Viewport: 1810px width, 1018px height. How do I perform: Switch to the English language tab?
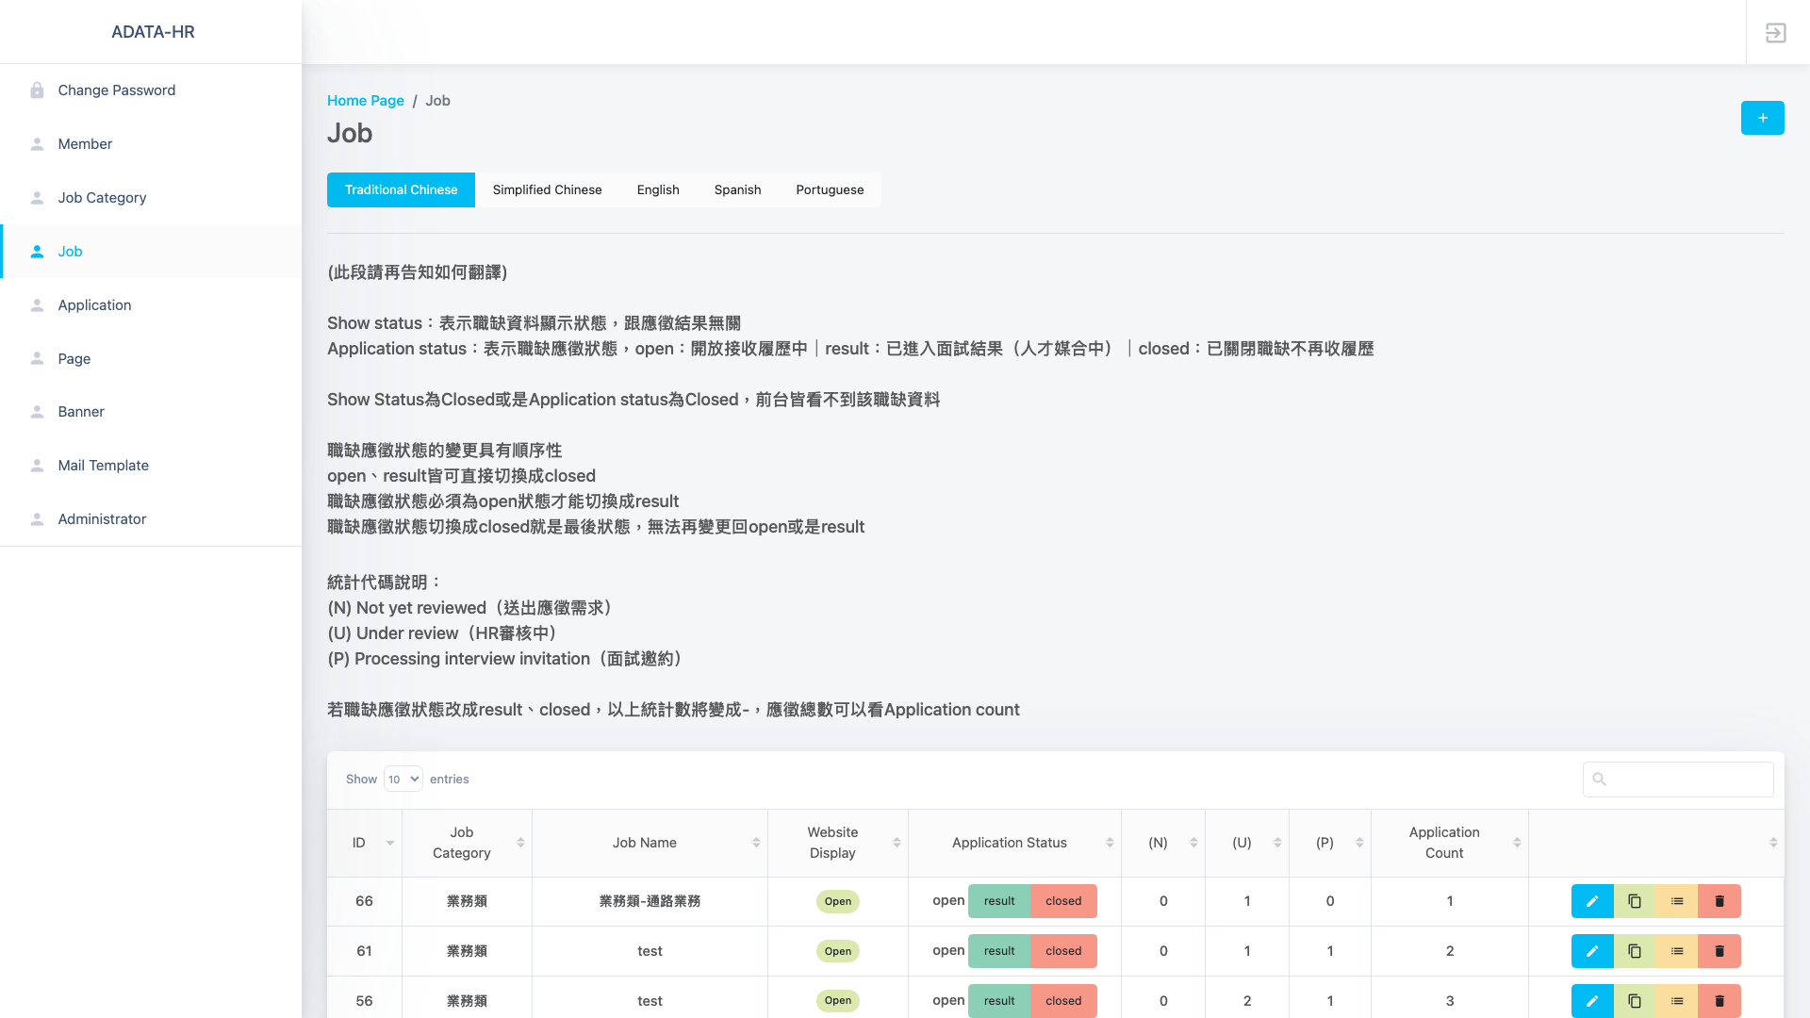[x=657, y=189]
